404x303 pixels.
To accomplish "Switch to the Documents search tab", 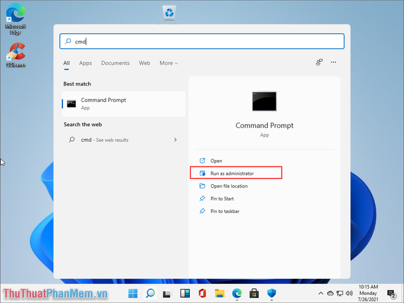I will 115,63.
